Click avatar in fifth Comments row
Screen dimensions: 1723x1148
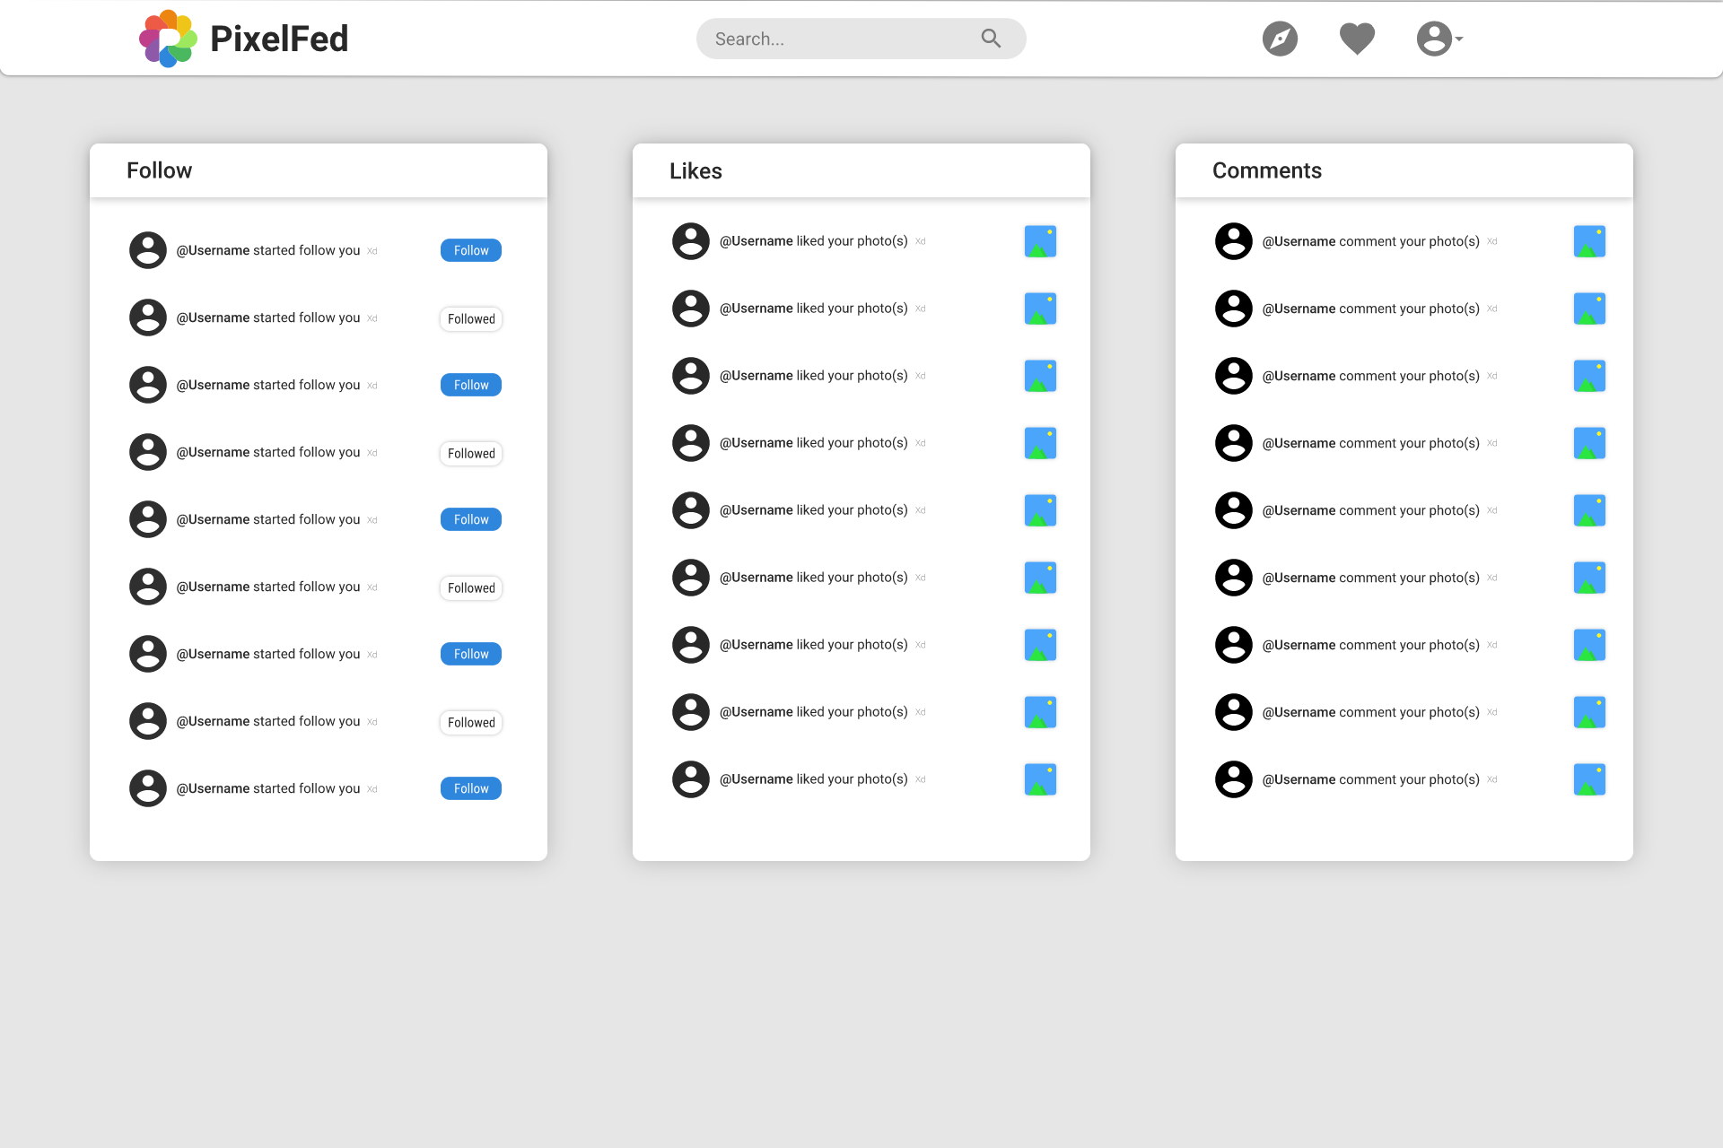pos(1234,510)
